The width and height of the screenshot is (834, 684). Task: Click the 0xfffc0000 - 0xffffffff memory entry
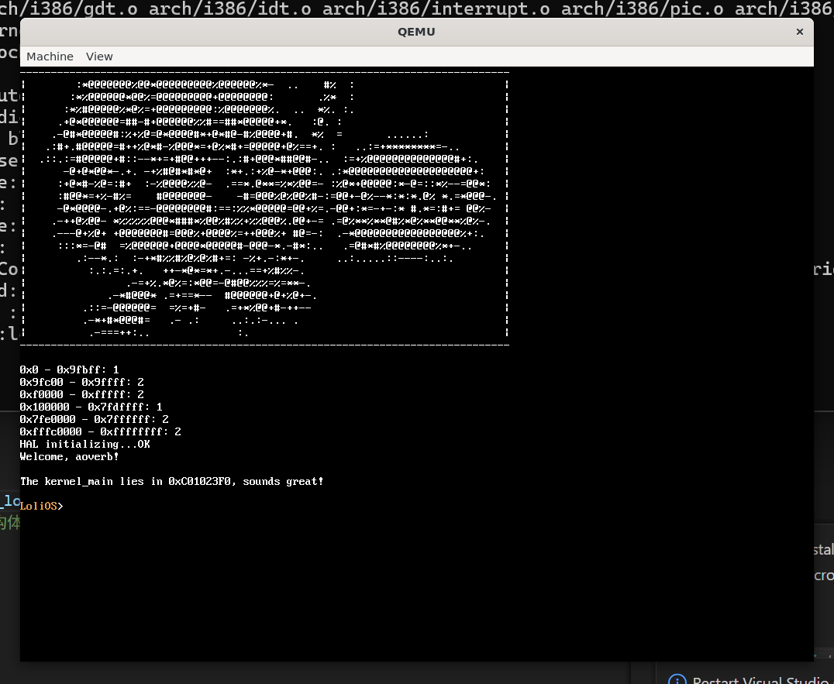tap(100, 431)
